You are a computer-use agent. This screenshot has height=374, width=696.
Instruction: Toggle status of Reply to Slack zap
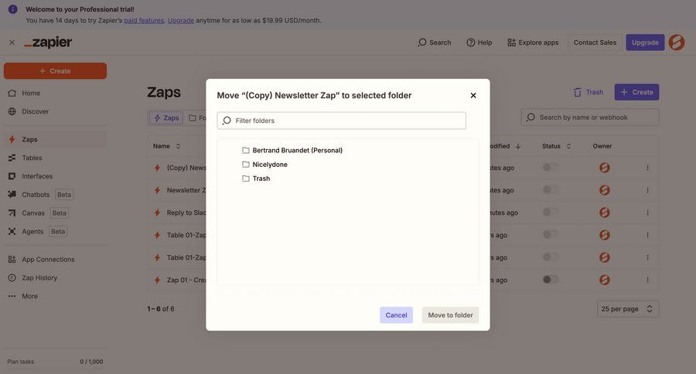(x=551, y=212)
